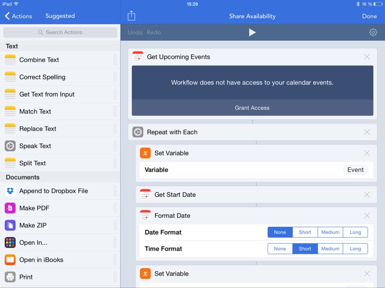
Task: Add the Combine Text action
Action: tap(39, 60)
